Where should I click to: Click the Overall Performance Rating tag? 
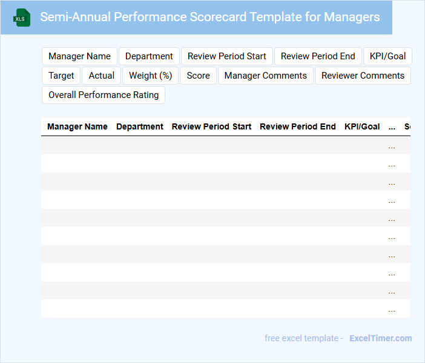pyautogui.click(x=104, y=95)
